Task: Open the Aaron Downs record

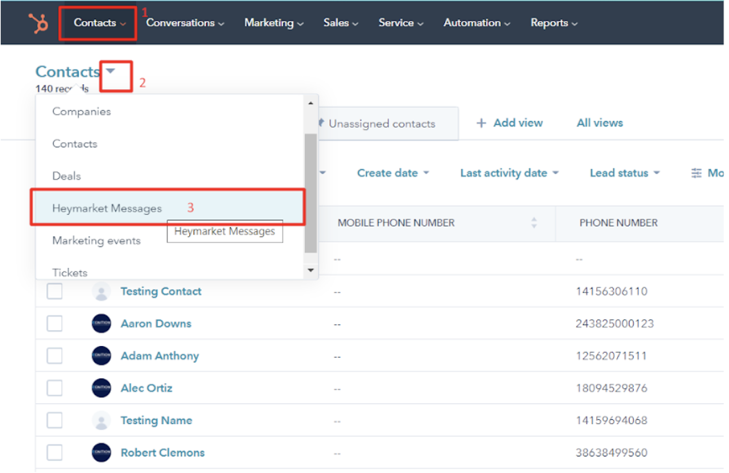Action: (x=155, y=323)
